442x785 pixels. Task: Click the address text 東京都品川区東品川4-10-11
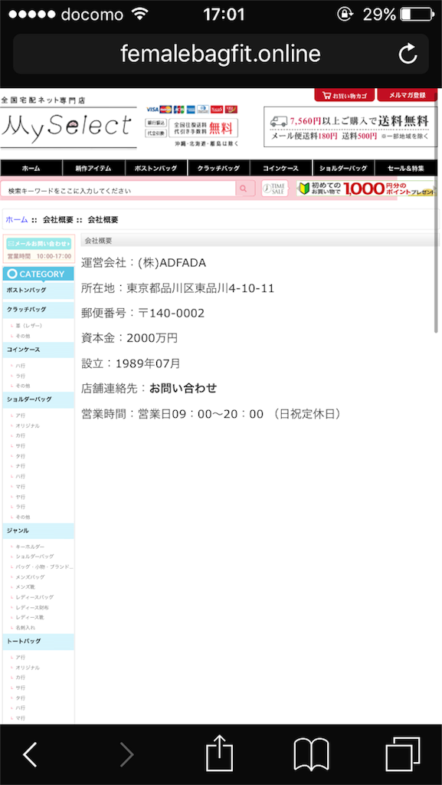(200, 288)
